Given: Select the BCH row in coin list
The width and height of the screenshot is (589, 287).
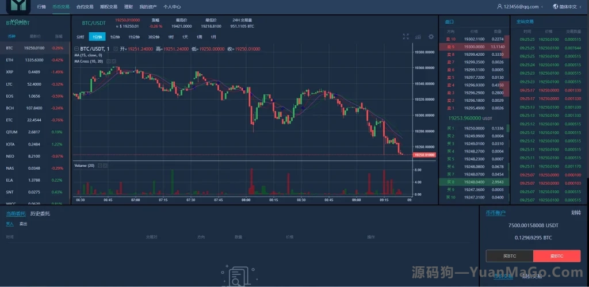Looking at the screenshot, I should [x=35, y=108].
